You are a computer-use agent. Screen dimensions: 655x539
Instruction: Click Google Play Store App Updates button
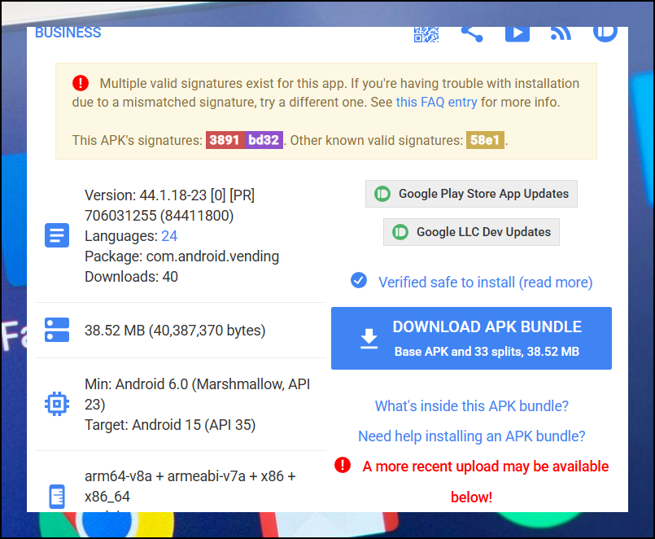(471, 194)
